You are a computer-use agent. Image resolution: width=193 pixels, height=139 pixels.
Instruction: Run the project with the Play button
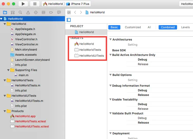23,4
